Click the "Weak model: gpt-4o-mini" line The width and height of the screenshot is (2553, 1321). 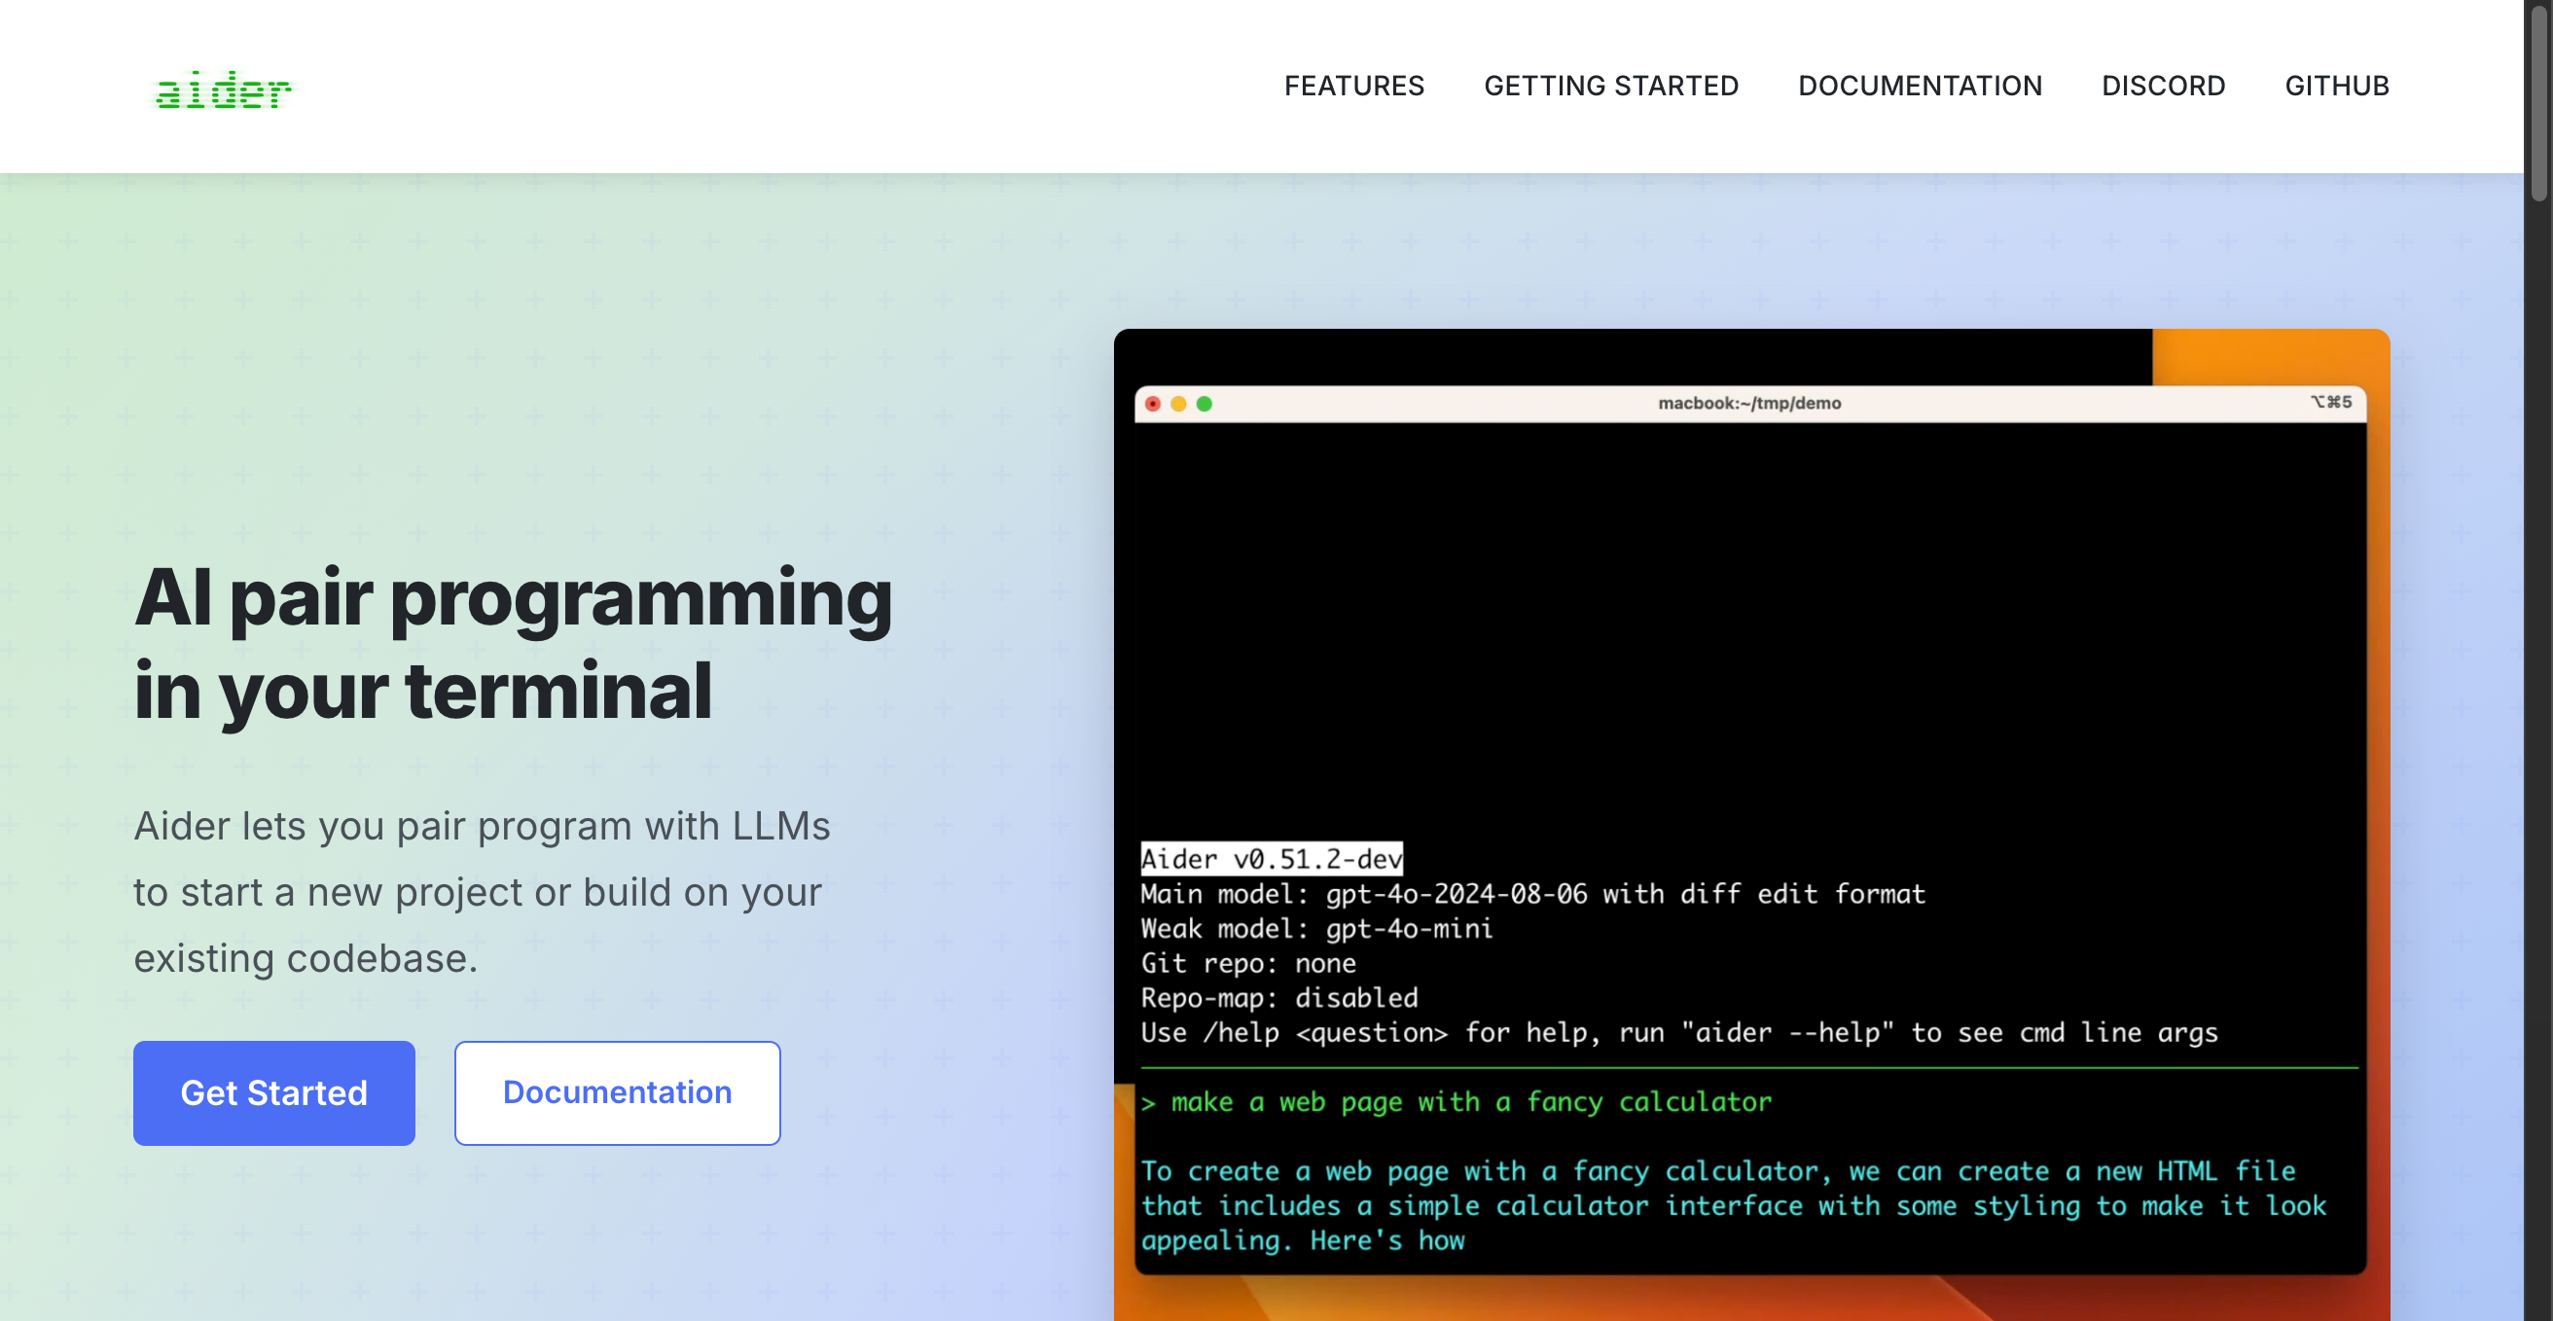click(1316, 929)
